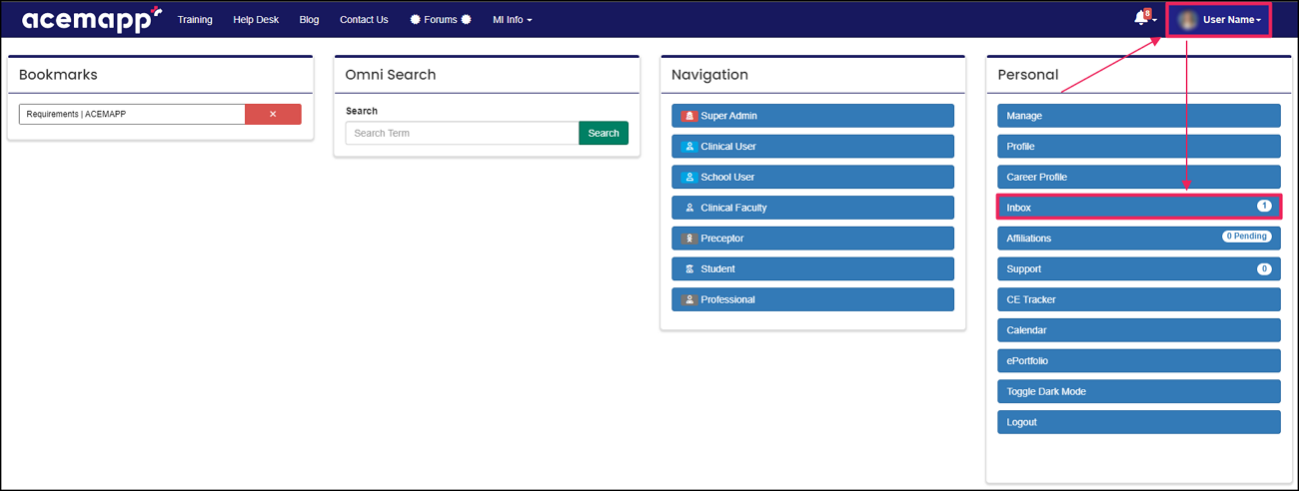Viewport: 1299px width, 491px height.
Task: Click the acemapp logo
Action: [92, 19]
